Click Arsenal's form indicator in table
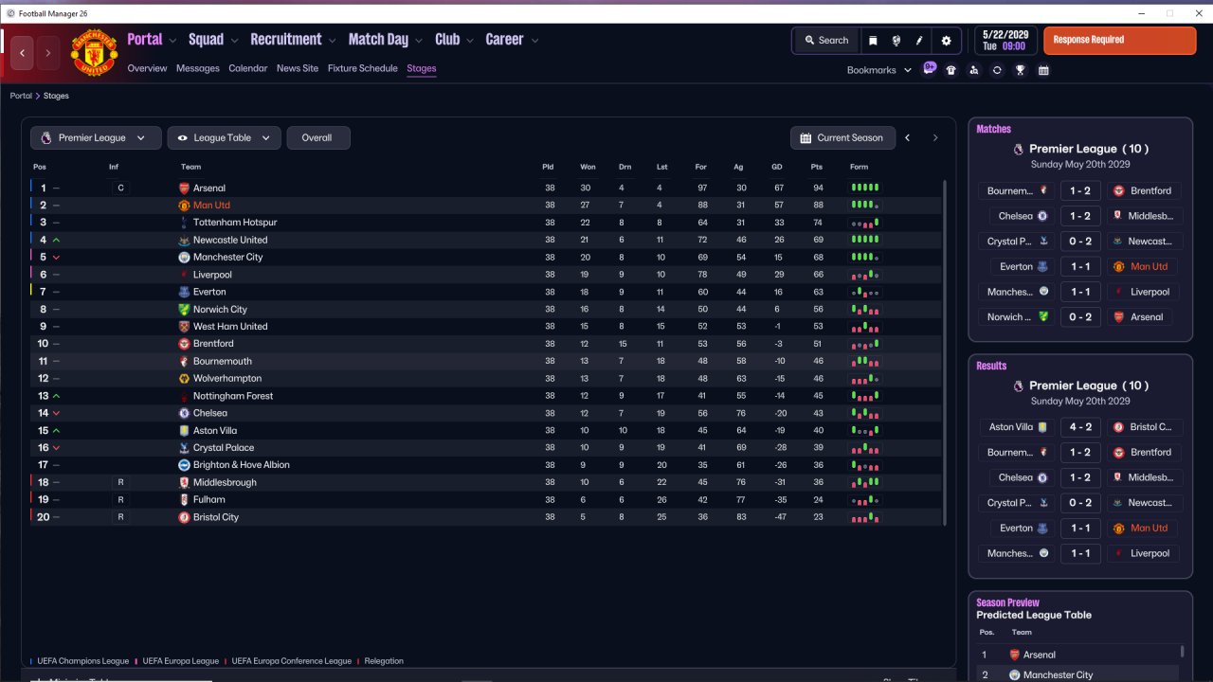Viewport: 1213px width, 682px height. (x=864, y=188)
